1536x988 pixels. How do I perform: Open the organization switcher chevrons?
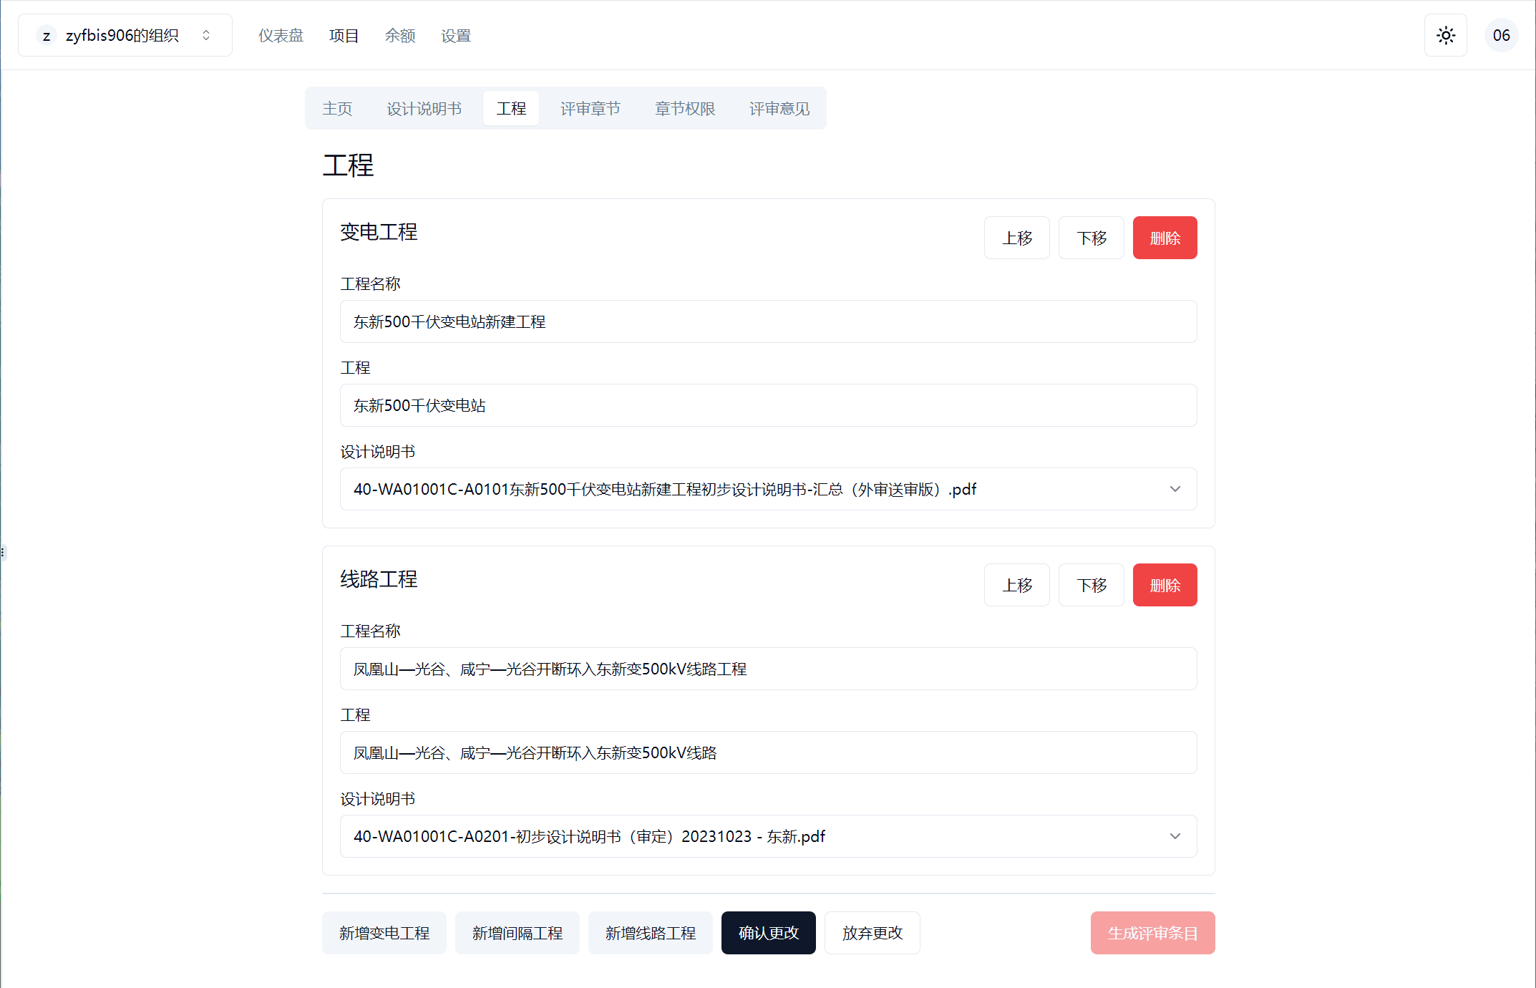click(x=206, y=35)
